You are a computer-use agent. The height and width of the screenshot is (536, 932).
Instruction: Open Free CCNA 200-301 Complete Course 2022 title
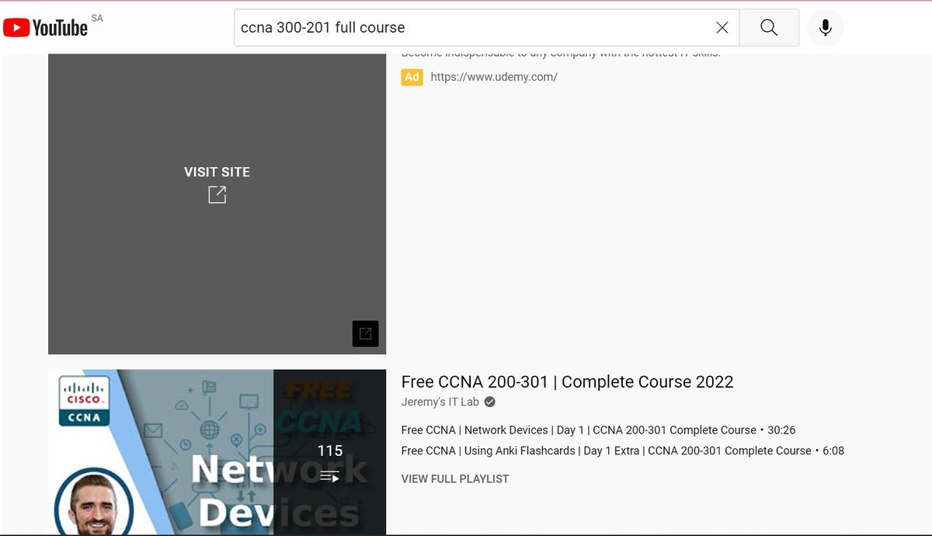click(567, 381)
